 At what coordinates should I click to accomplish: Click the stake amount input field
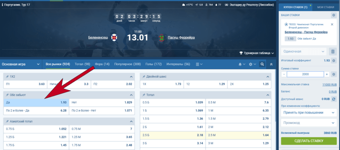[305, 74]
